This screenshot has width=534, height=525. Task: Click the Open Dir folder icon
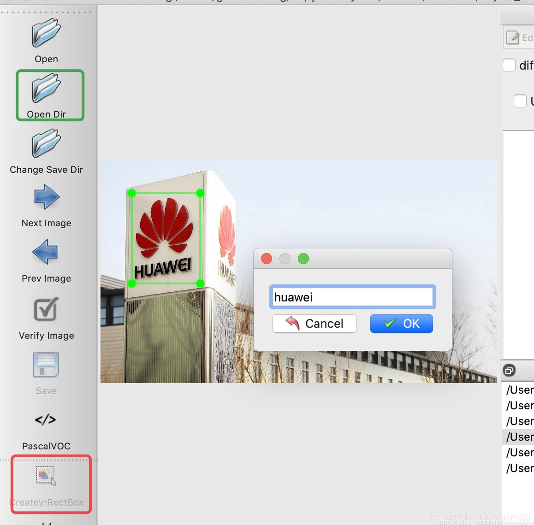point(46,88)
